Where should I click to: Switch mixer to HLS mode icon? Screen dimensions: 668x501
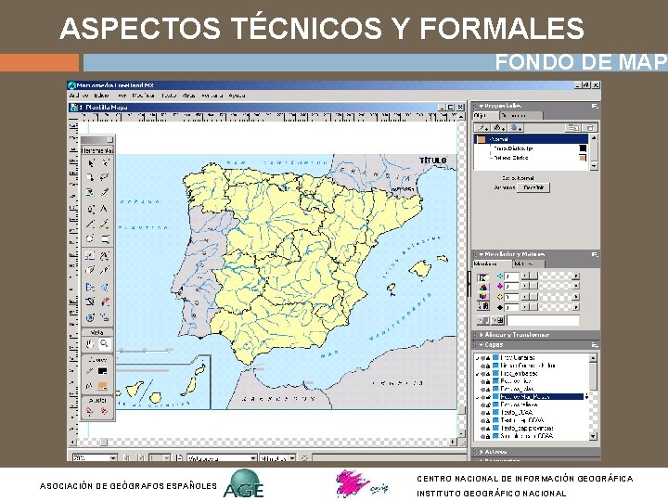click(483, 297)
